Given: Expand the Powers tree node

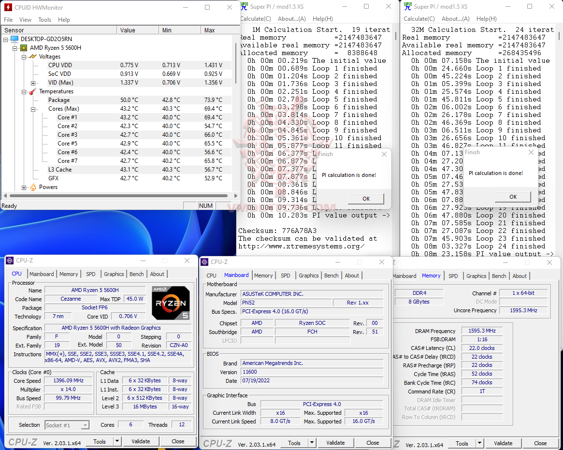Looking at the screenshot, I should click(x=24, y=188).
